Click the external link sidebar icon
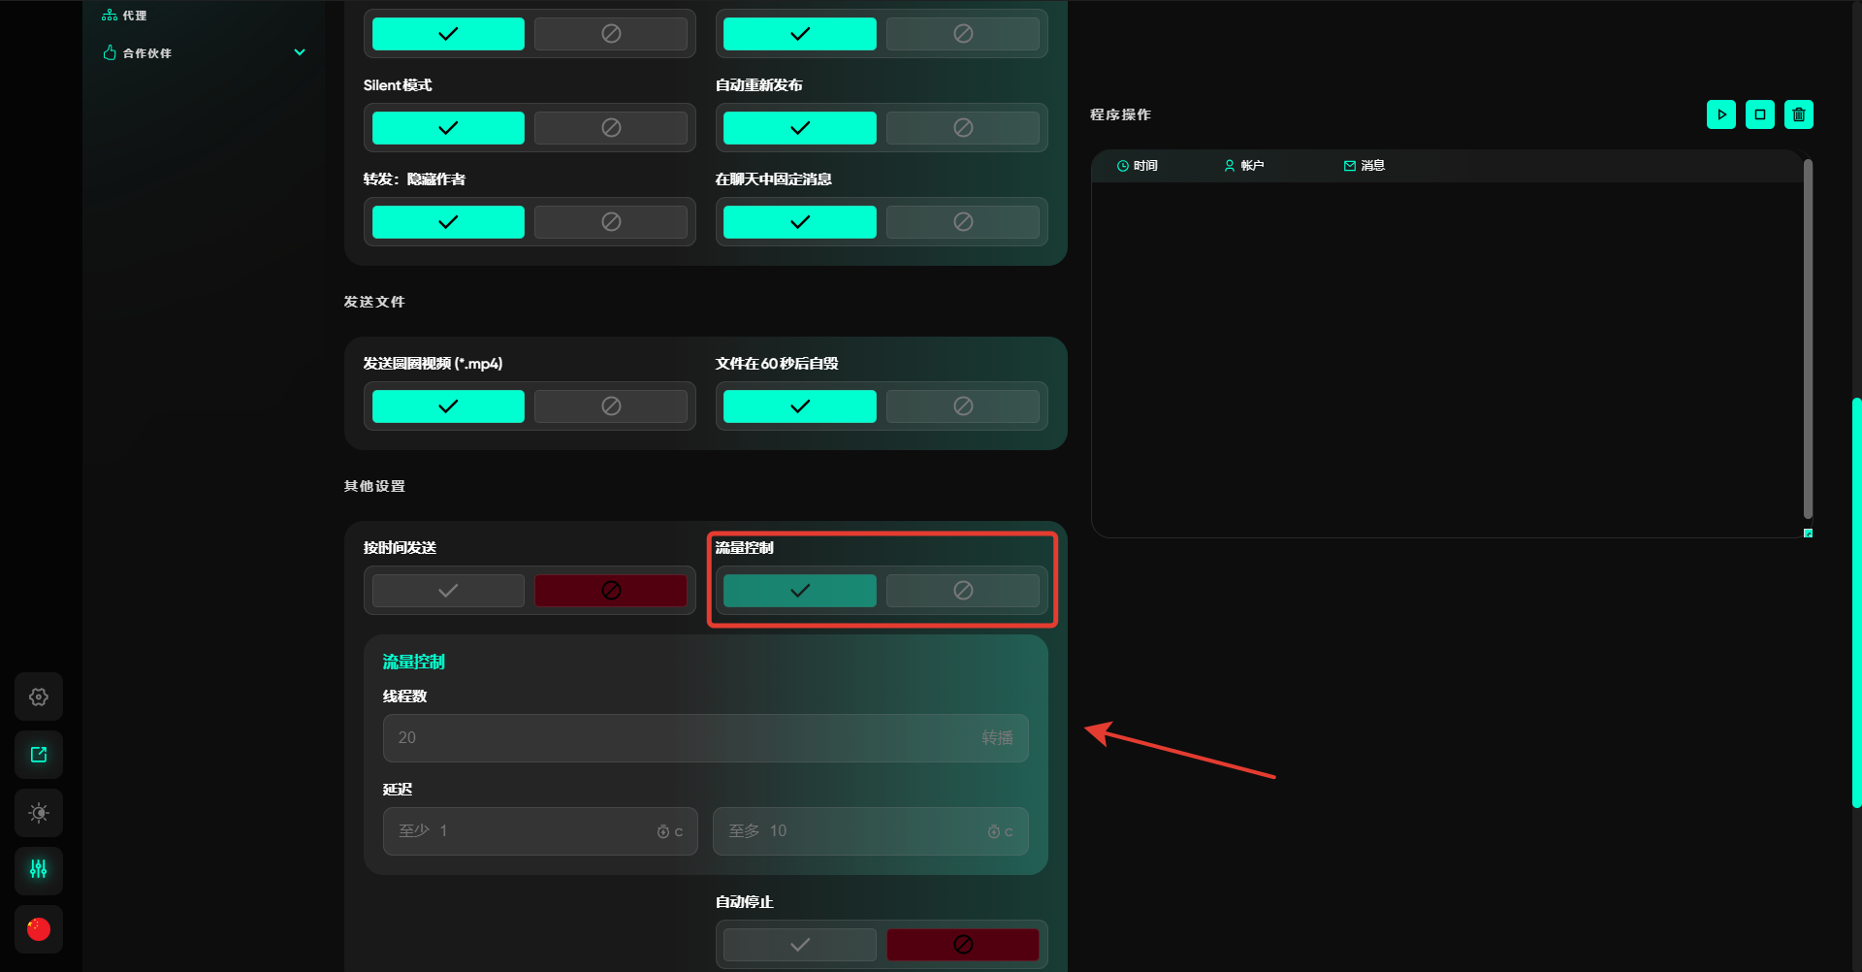 tap(39, 755)
